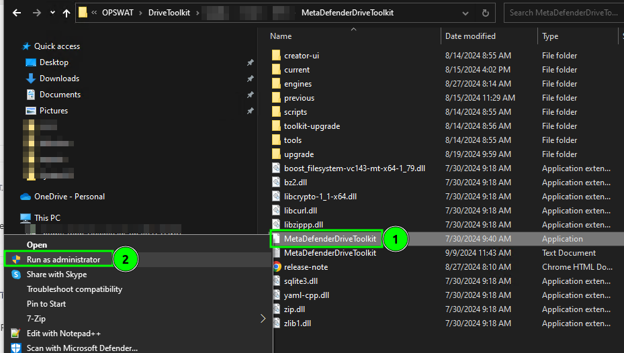Click date 9/9/2024 11:43 AM cell
624x353 pixels.
coord(478,253)
